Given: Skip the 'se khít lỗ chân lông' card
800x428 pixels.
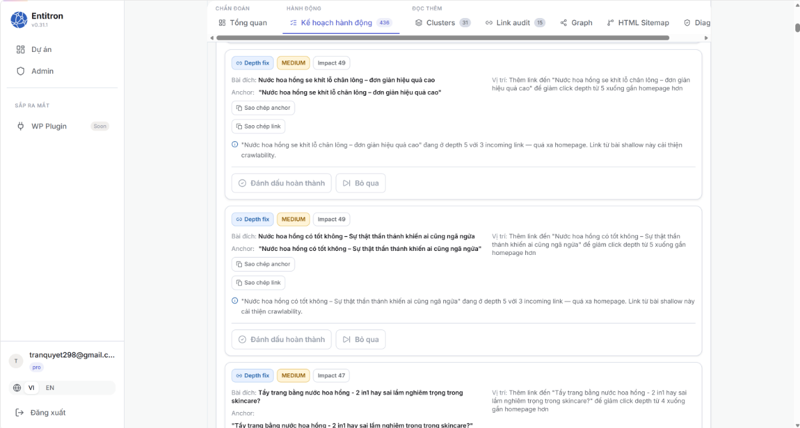Looking at the screenshot, I should click(x=361, y=183).
